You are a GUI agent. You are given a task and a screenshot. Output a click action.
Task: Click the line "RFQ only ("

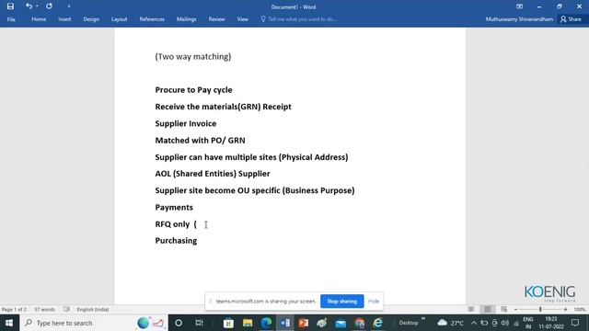(x=176, y=224)
